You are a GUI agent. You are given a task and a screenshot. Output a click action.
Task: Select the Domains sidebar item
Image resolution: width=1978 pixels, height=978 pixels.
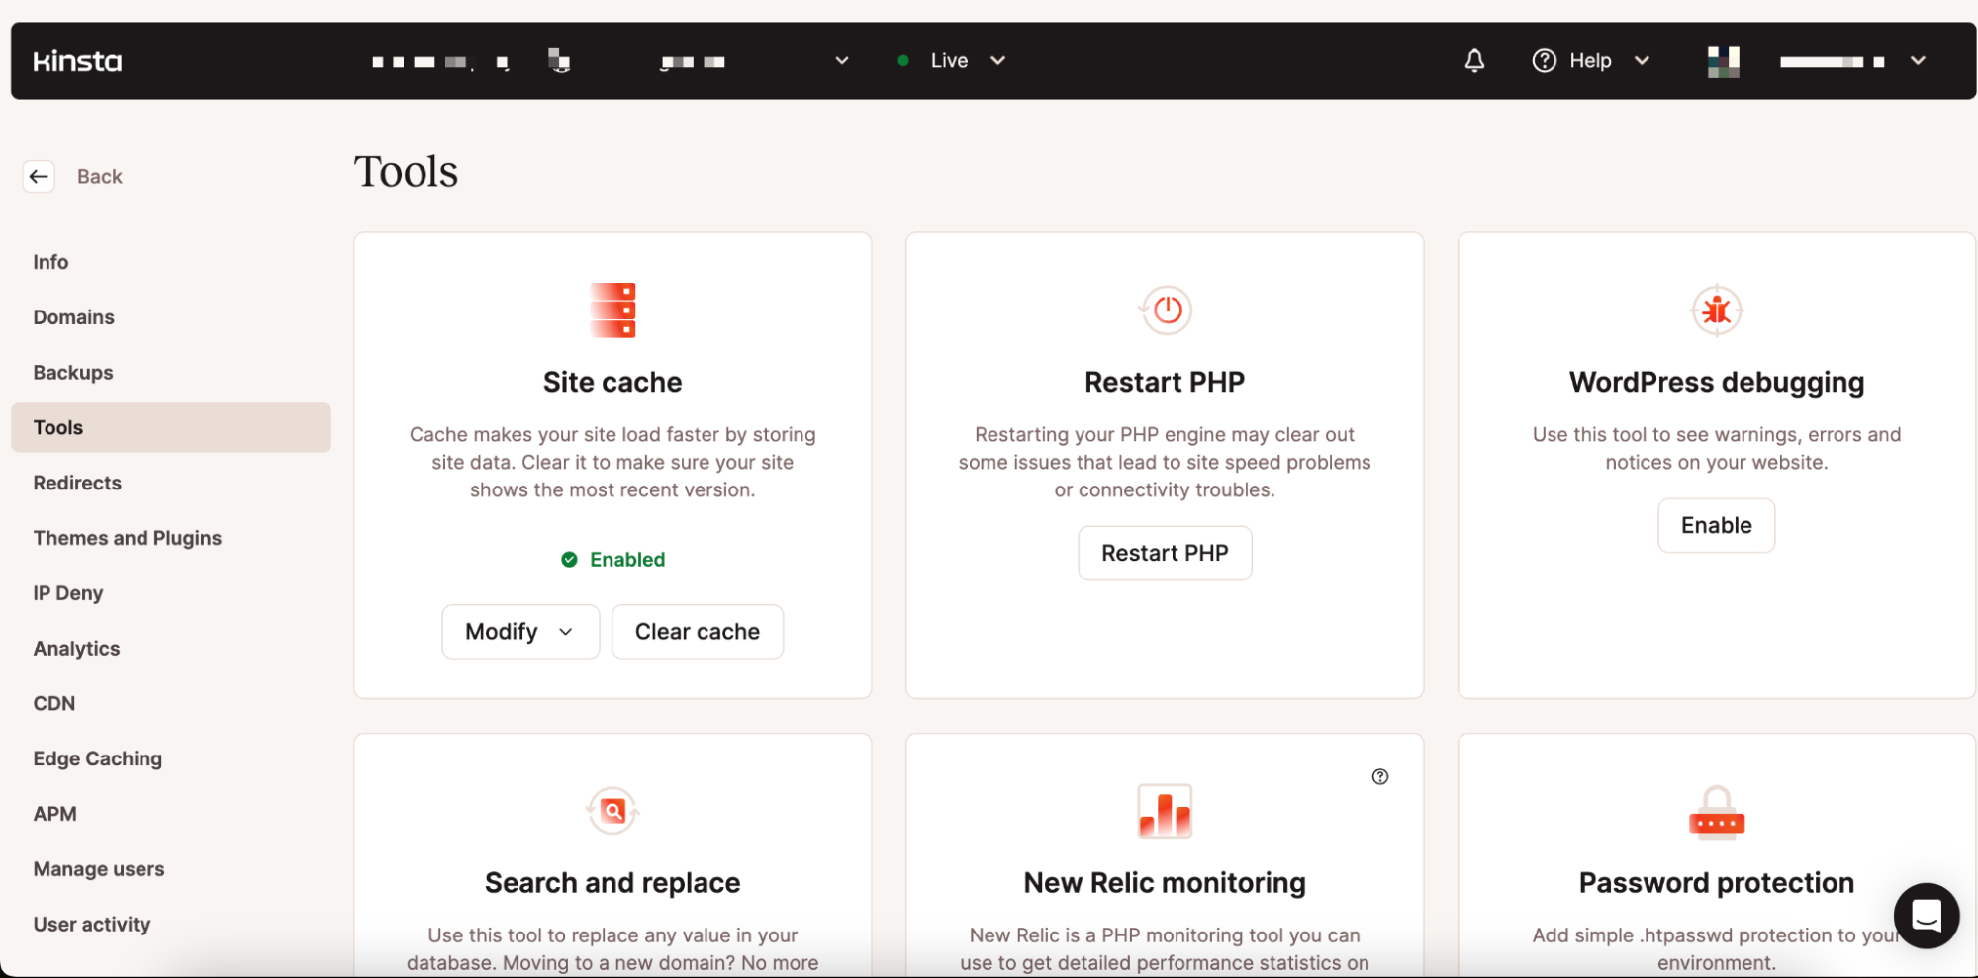(x=73, y=316)
